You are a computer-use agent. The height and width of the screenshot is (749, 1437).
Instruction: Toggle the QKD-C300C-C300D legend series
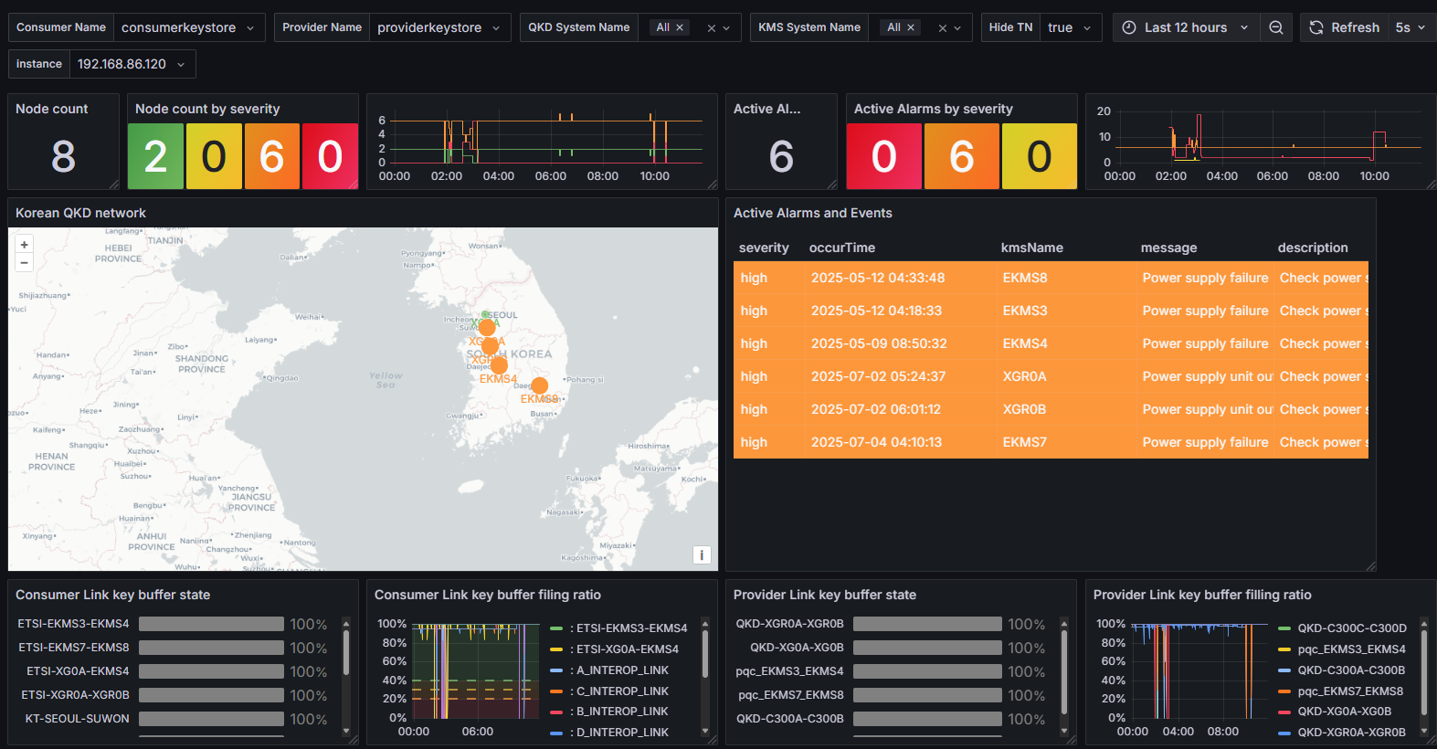tap(1351, 628)
